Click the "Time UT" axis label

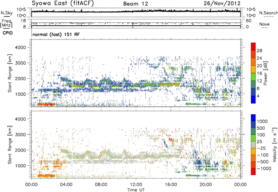(136, 190)
